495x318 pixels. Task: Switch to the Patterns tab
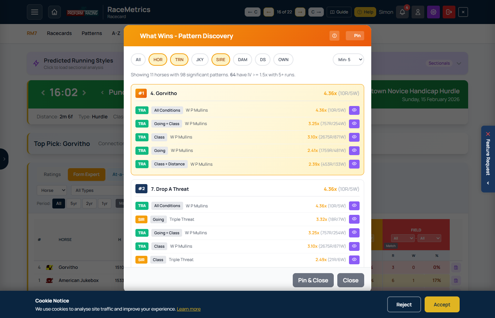pos(92,33)
